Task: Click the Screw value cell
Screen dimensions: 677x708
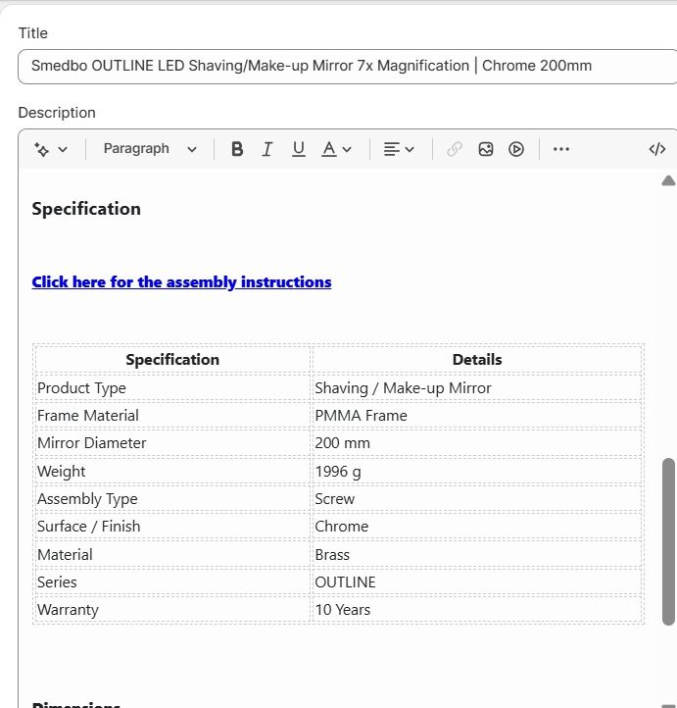Action: click(x=477, y=499)
